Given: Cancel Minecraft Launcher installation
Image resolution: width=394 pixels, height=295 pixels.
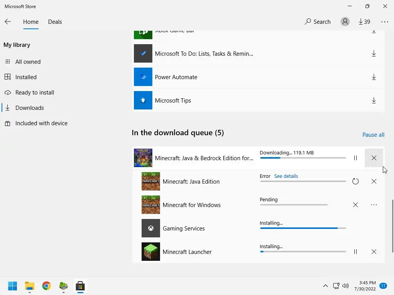Looking at the screenshot, I should click(374, 252).
